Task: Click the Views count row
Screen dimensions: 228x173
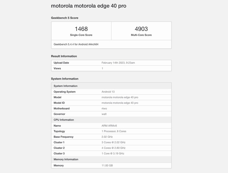Action: 111,68
